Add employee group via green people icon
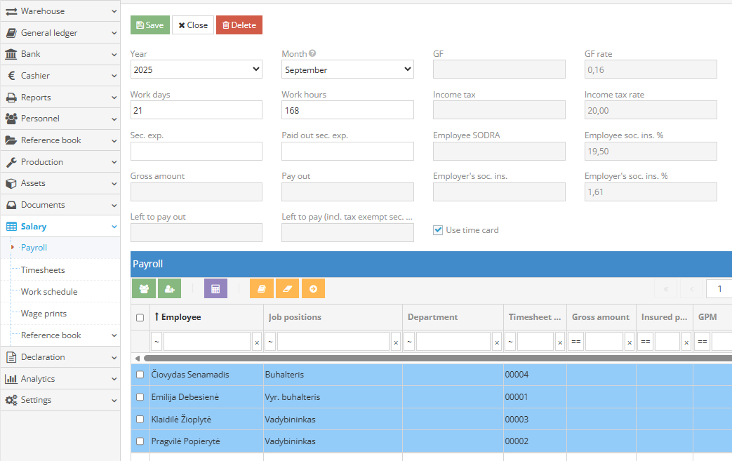 pos(144,288)
